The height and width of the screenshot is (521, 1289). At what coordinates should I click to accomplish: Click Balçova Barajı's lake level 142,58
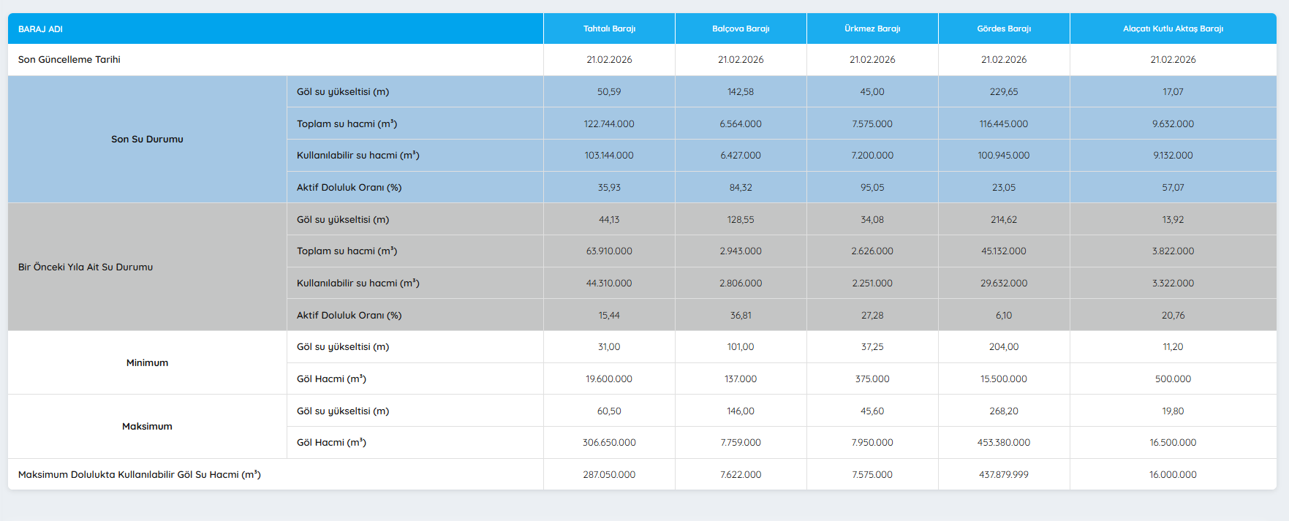point(741,92)
